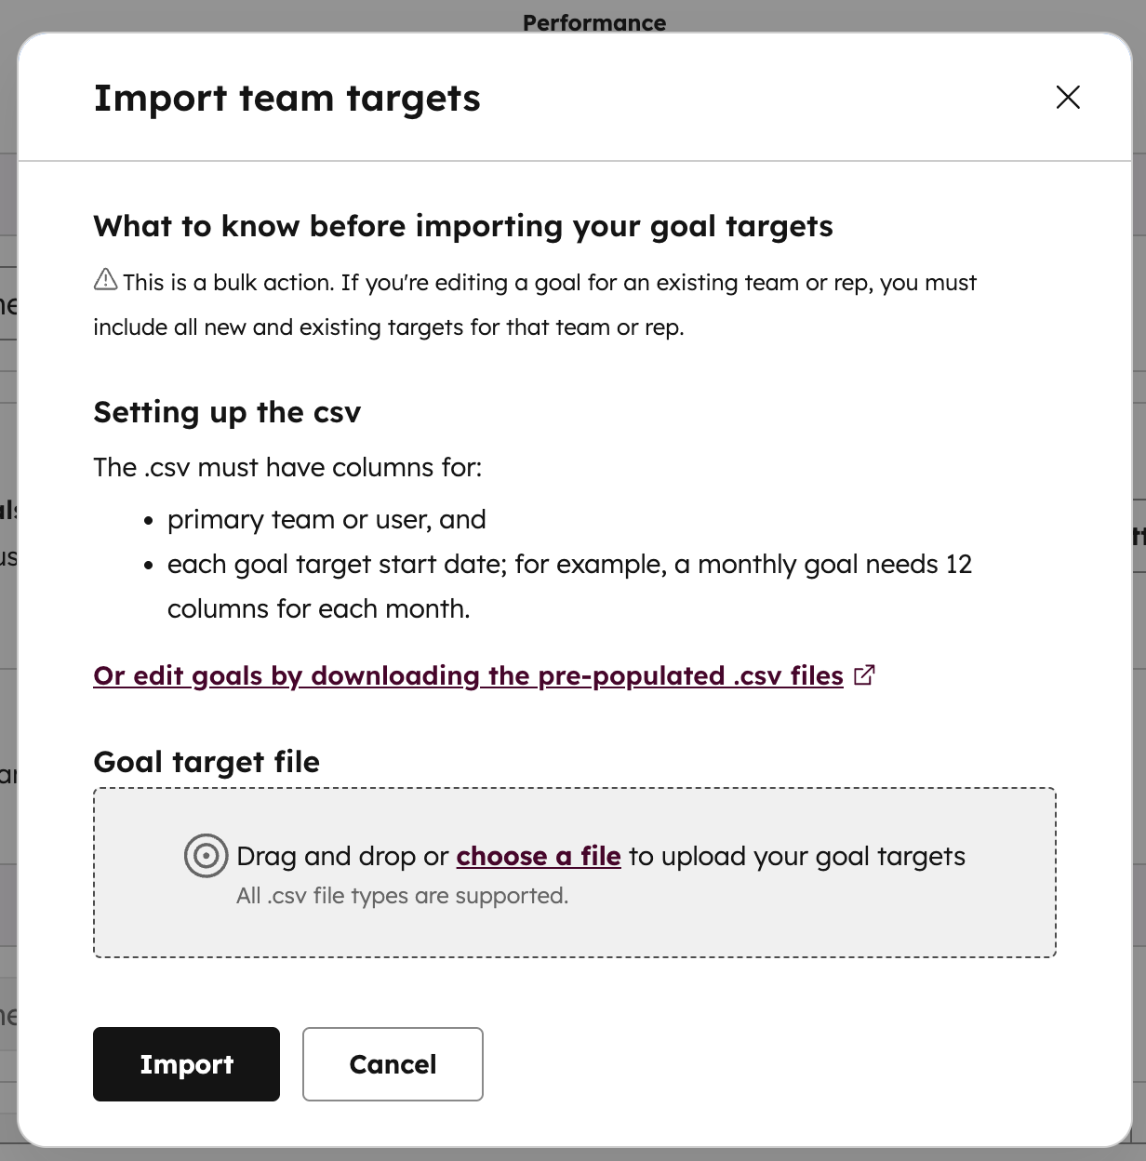1146x1161 pixels.
Task: Click the "primary team or user" bullet
Action: point(326,519)
